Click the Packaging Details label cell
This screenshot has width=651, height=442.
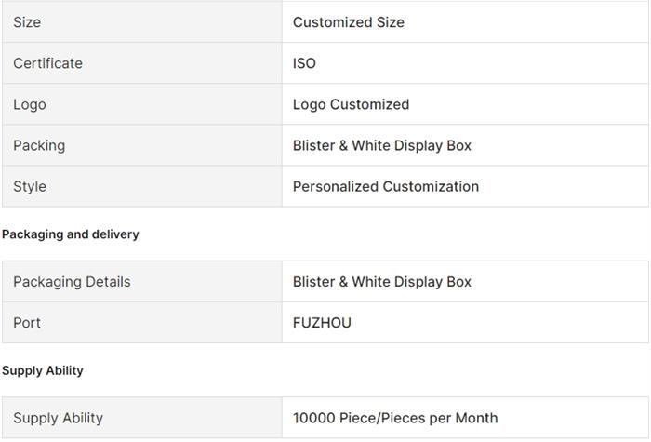click(72, 282)
